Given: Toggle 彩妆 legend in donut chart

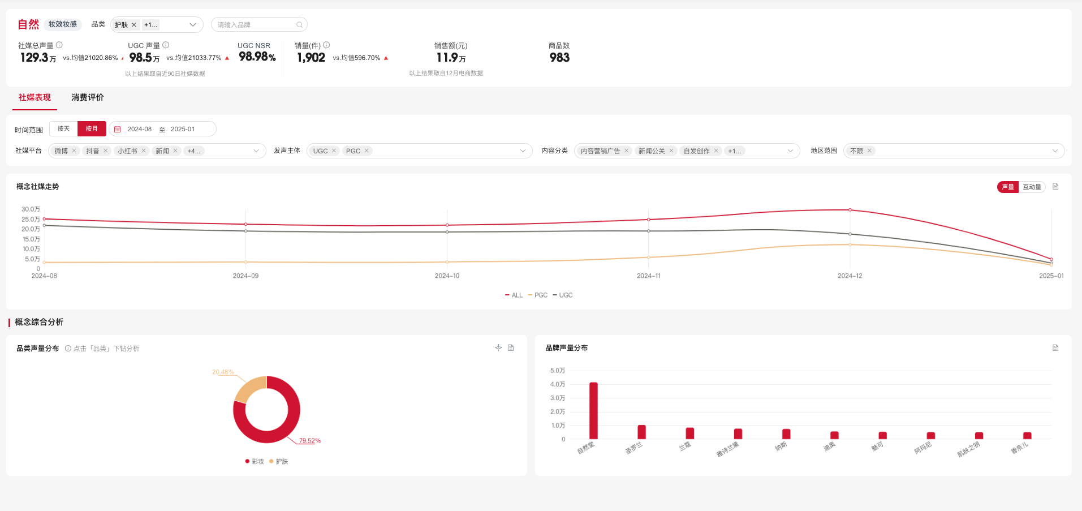Looking at the screenshot, I should coord(255,462).
